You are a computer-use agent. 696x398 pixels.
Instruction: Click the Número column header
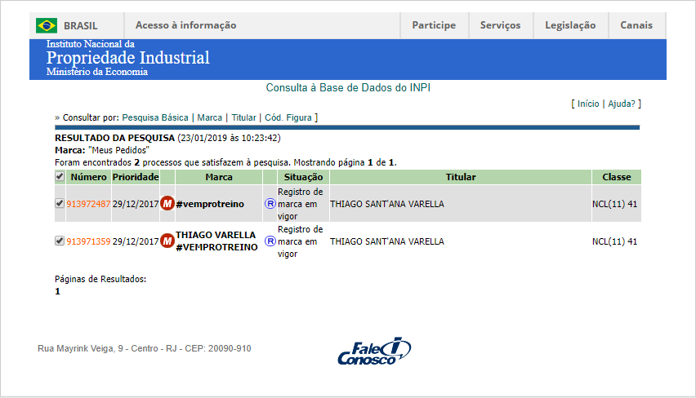[x=88, y=177]
